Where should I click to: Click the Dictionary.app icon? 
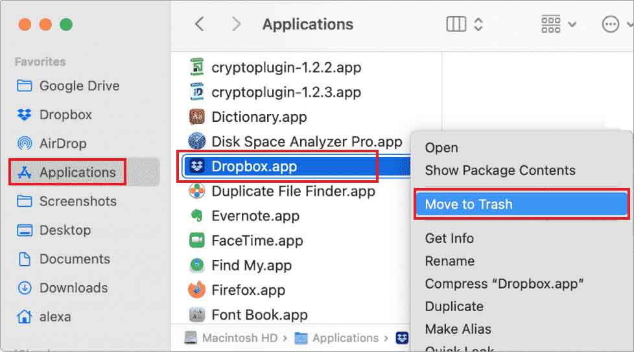click(x=197, y=117)
